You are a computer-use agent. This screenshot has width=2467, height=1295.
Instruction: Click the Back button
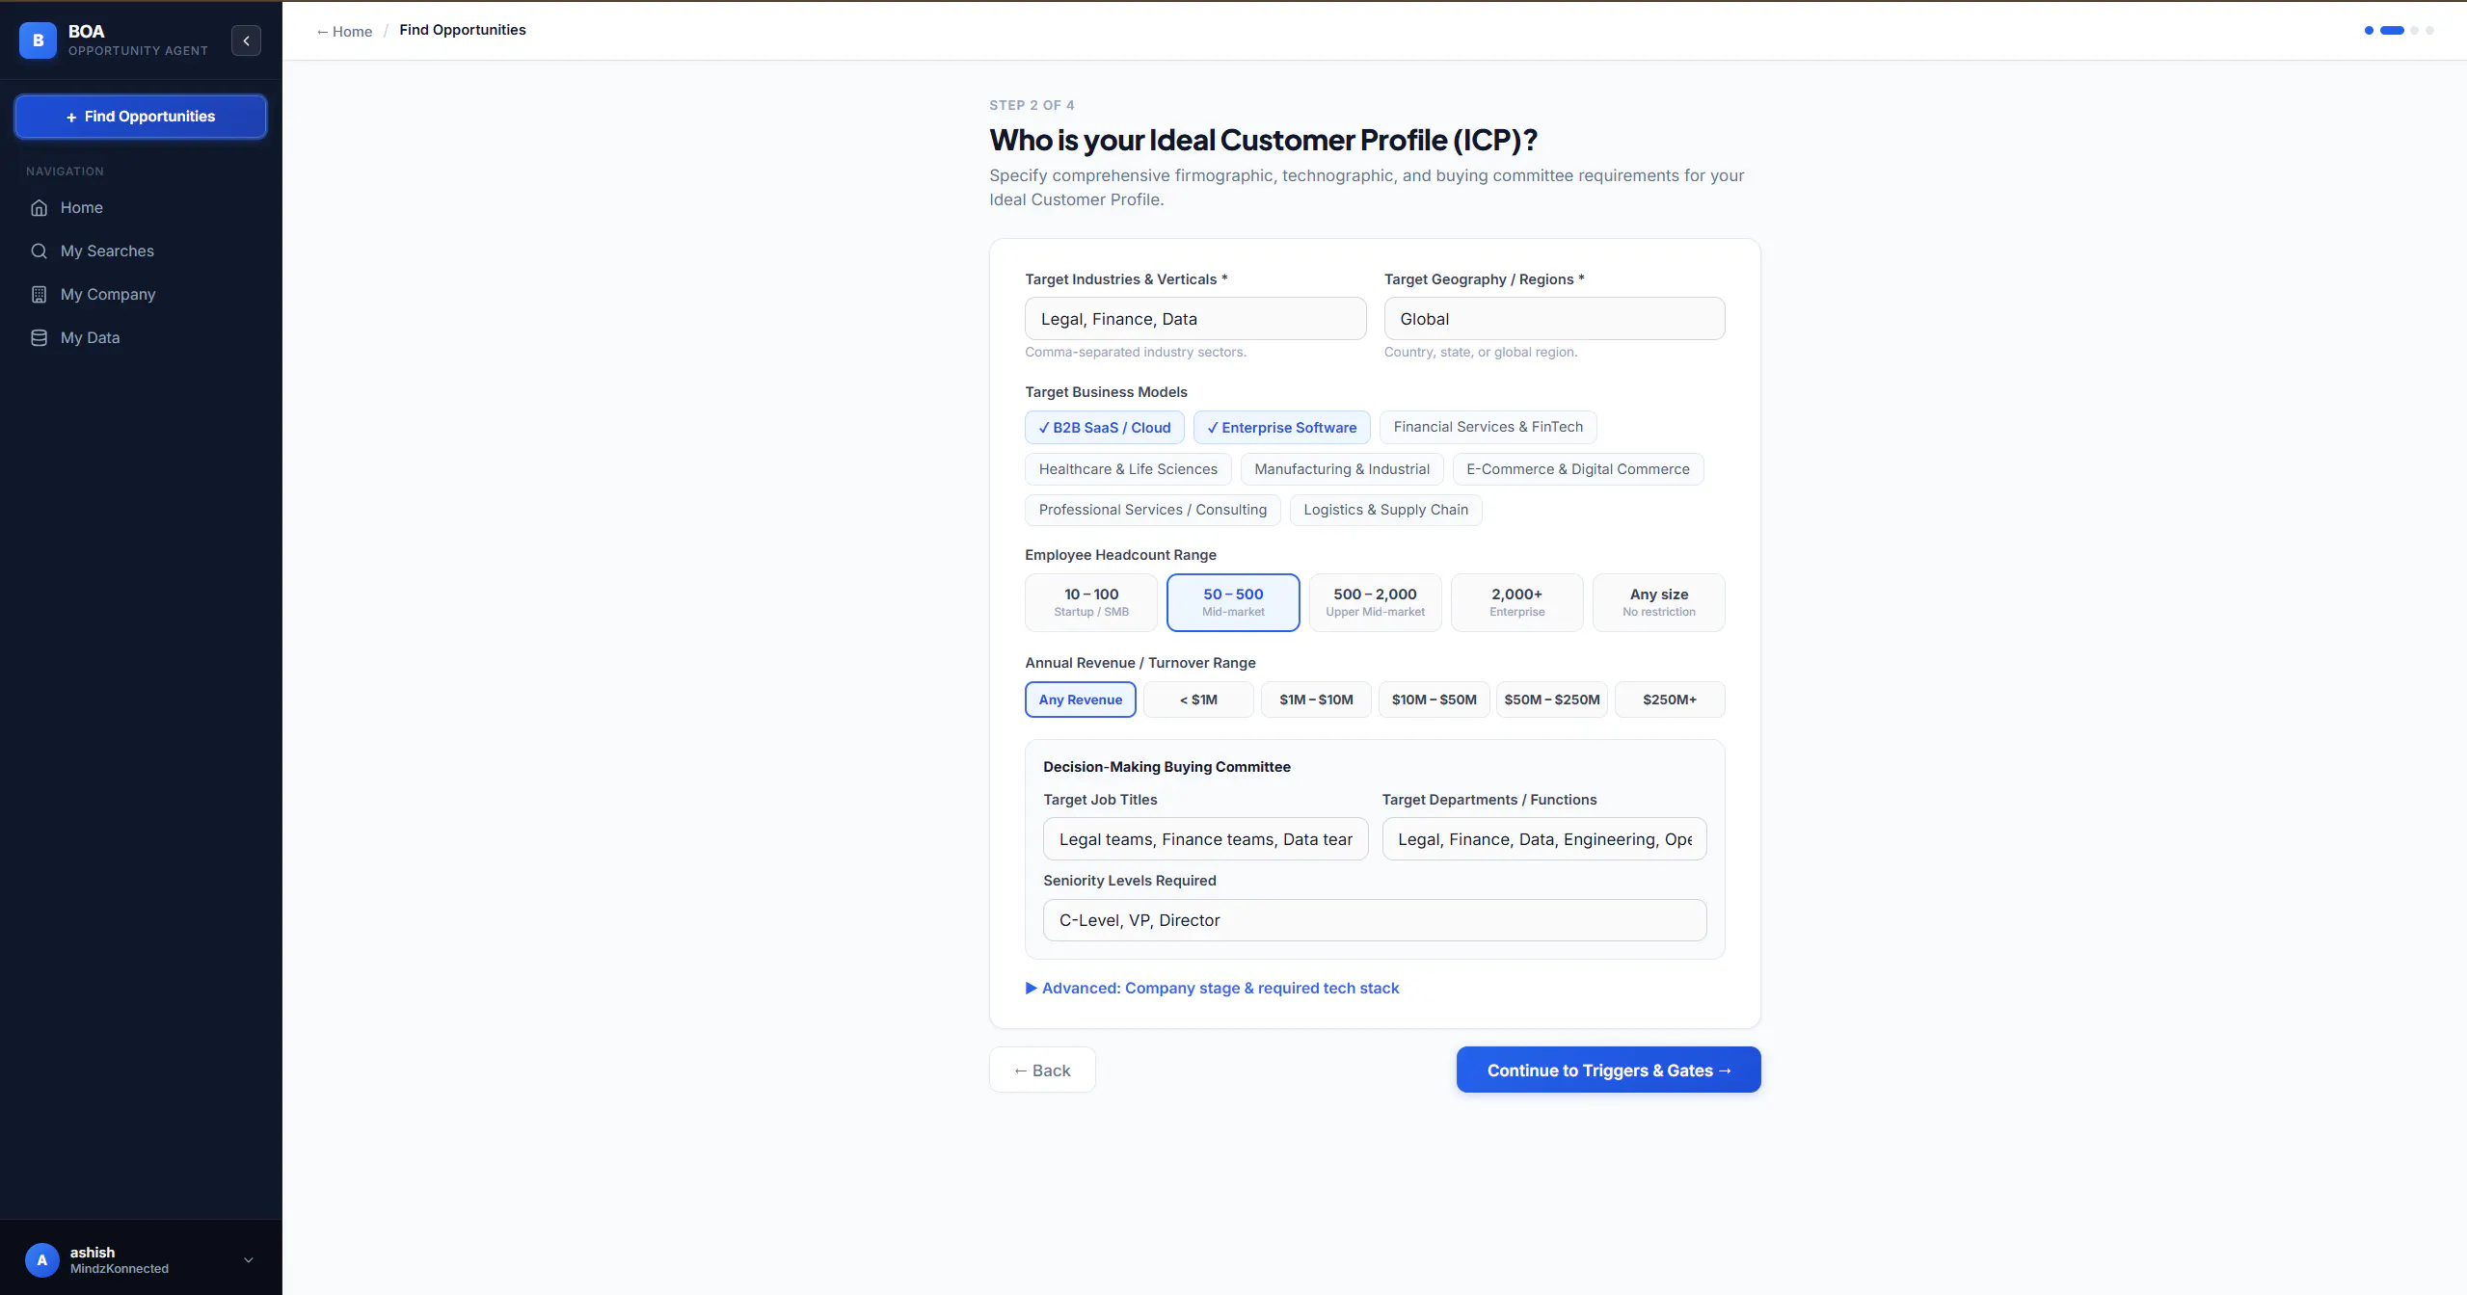click(x=1042, y=1070)
